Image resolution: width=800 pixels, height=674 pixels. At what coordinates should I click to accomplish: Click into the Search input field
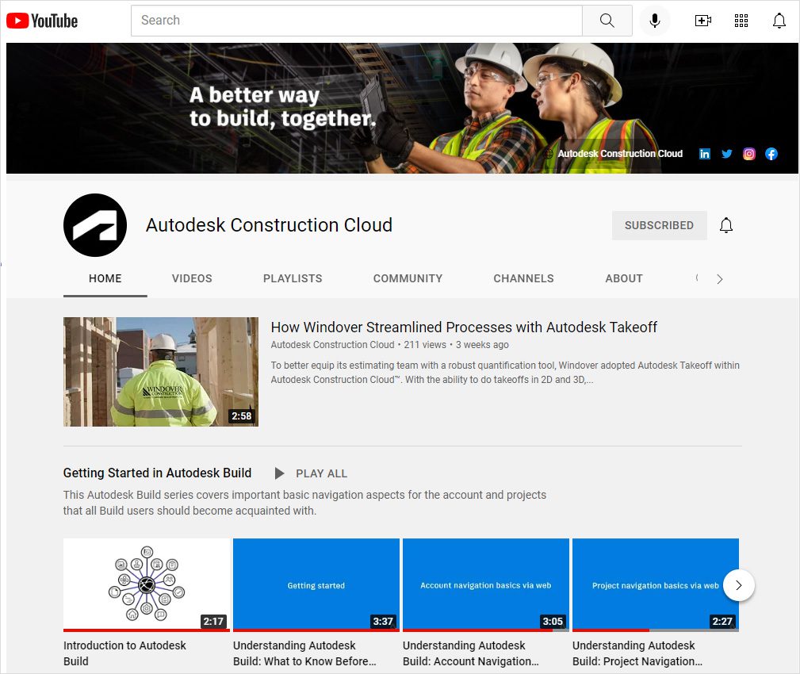coord(357,21)
